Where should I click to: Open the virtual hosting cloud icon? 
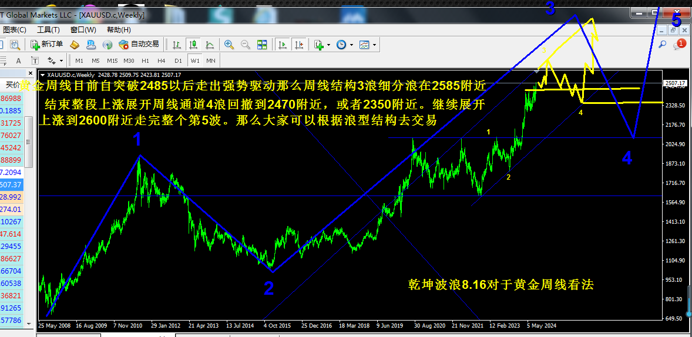point(91,45)
